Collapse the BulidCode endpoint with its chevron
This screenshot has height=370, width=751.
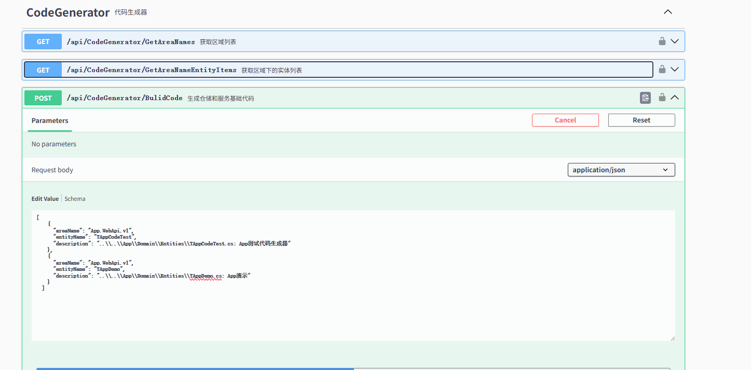tap(675, 97)
